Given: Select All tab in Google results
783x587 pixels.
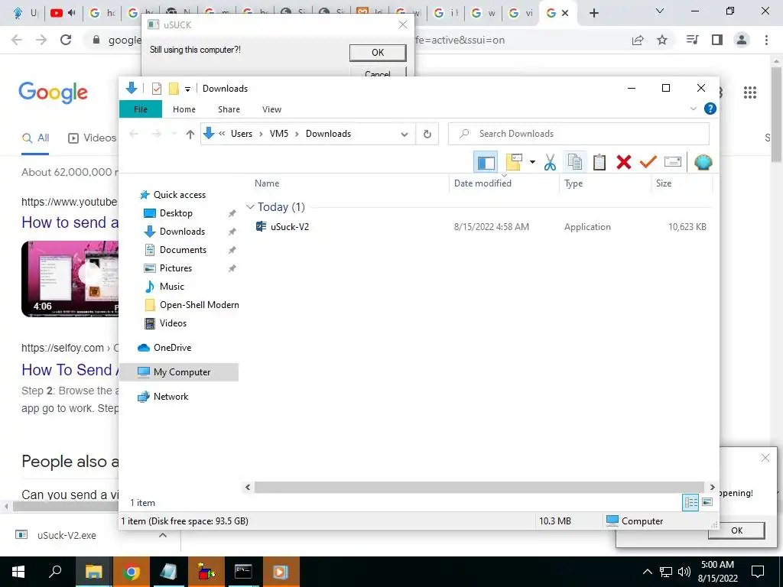Looking at the screenshot, I should (x=35, y=138).
